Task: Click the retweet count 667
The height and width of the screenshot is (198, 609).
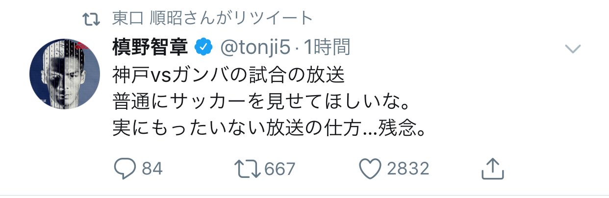Action: coord(280,169)
